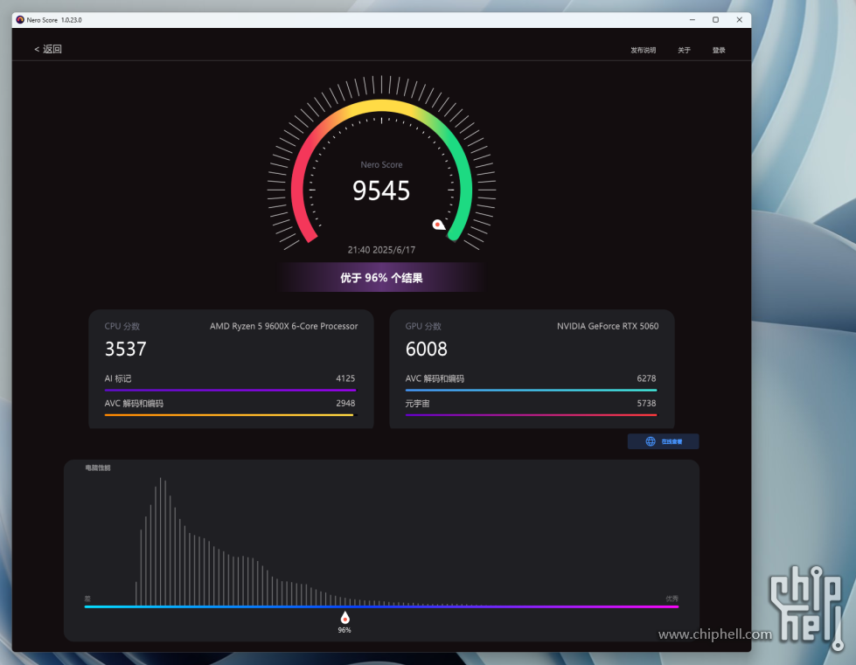856x665 pixels.
Task: Close the Nero Score window
Action: (x=739, y=19)
